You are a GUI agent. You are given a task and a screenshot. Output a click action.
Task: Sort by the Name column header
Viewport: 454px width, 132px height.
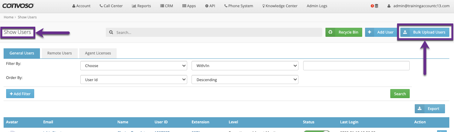[123, 122]
